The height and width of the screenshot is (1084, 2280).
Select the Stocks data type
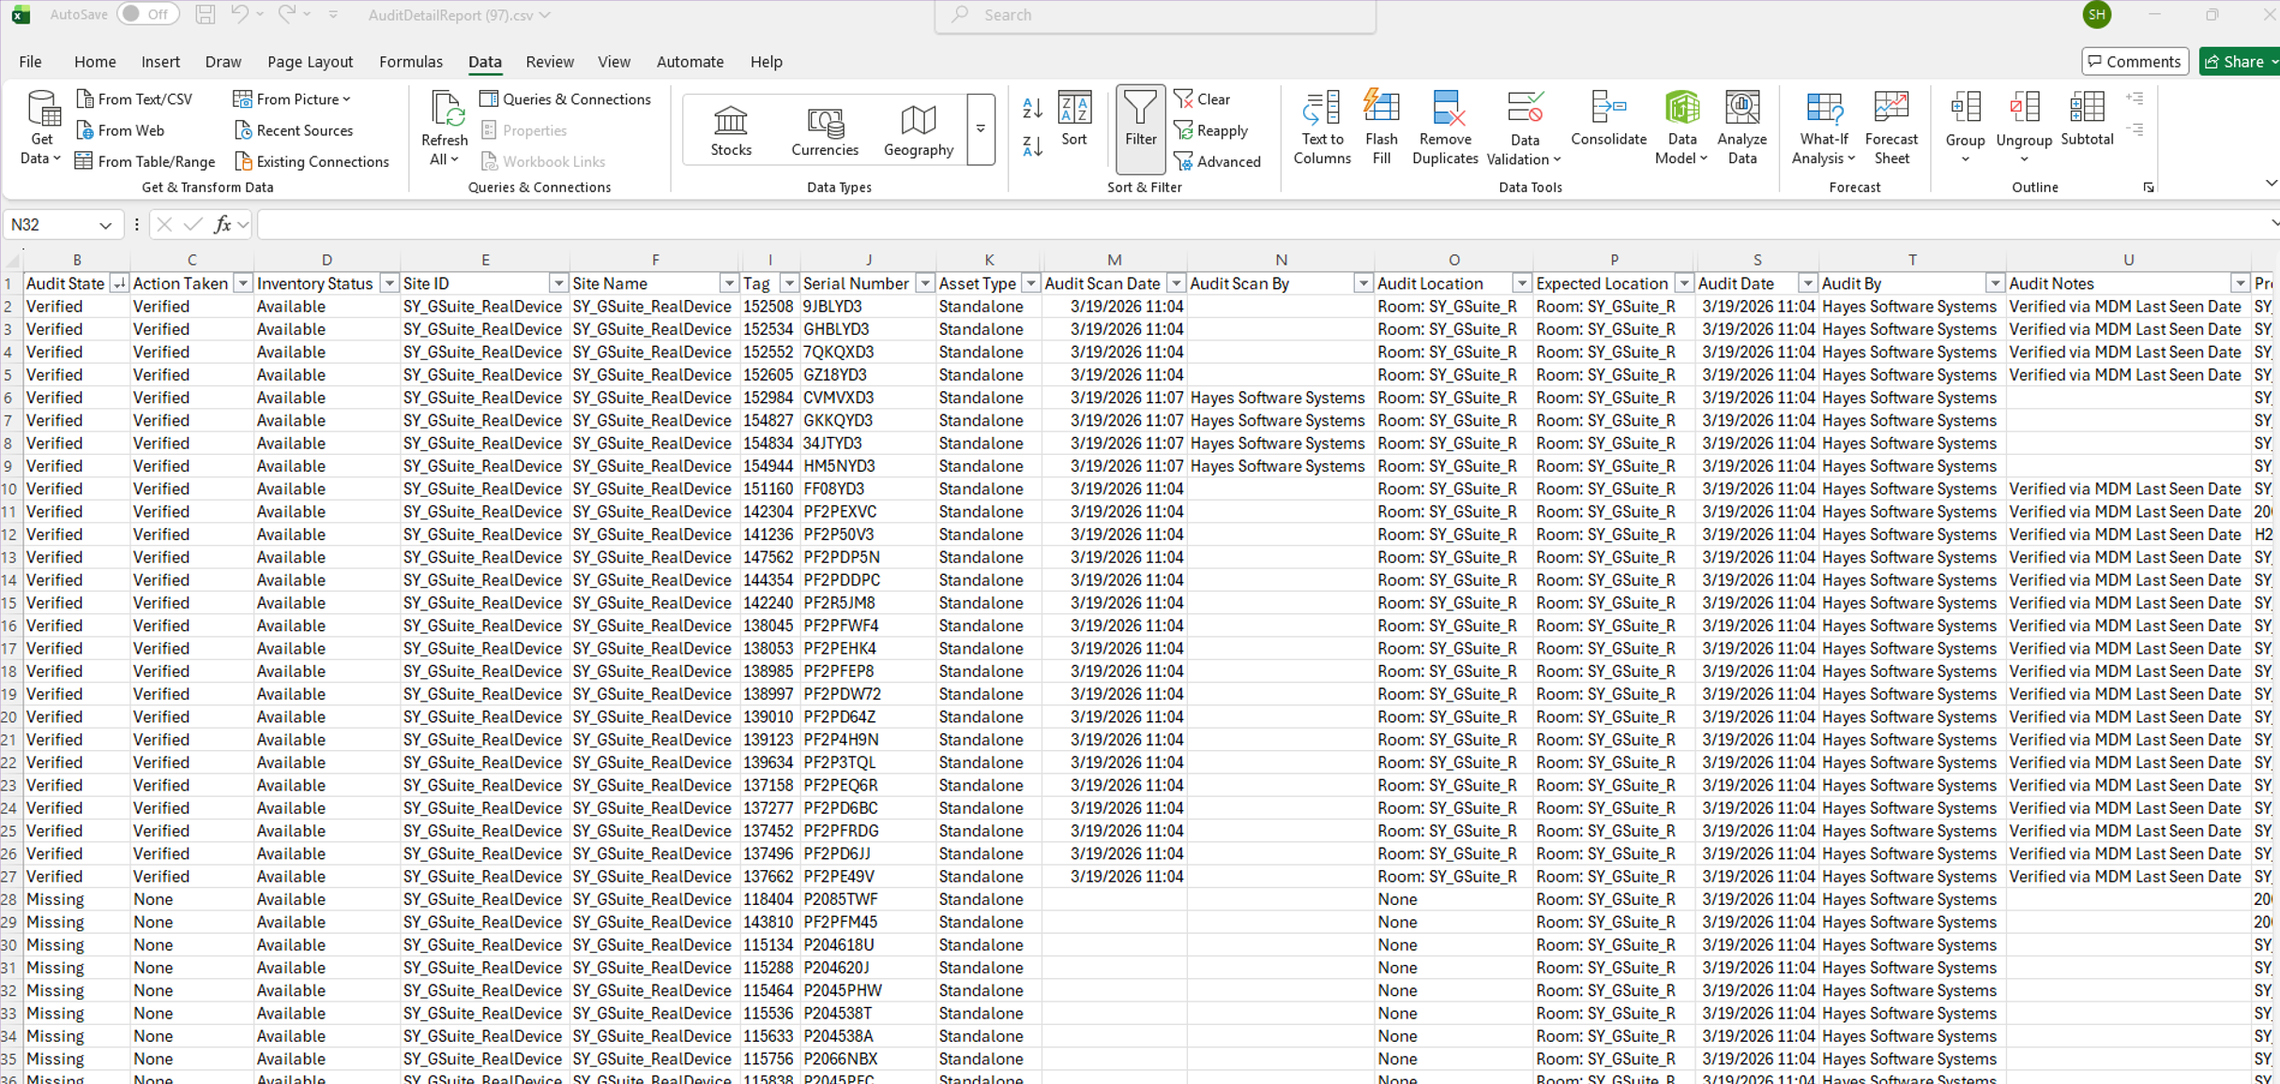[x=731, y=130]
